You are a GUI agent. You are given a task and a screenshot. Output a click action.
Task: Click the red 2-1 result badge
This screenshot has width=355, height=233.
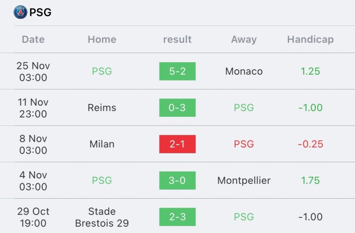[x=177, y=144]
